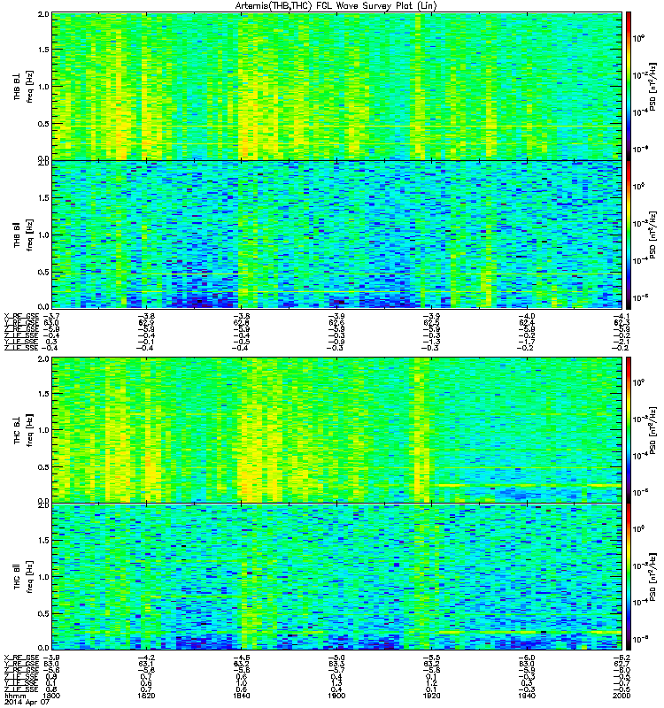Click the 'THC B⊥ freq [Hz]' axis label
Viewport: 664px width, 708px height.
pos(24,430)
